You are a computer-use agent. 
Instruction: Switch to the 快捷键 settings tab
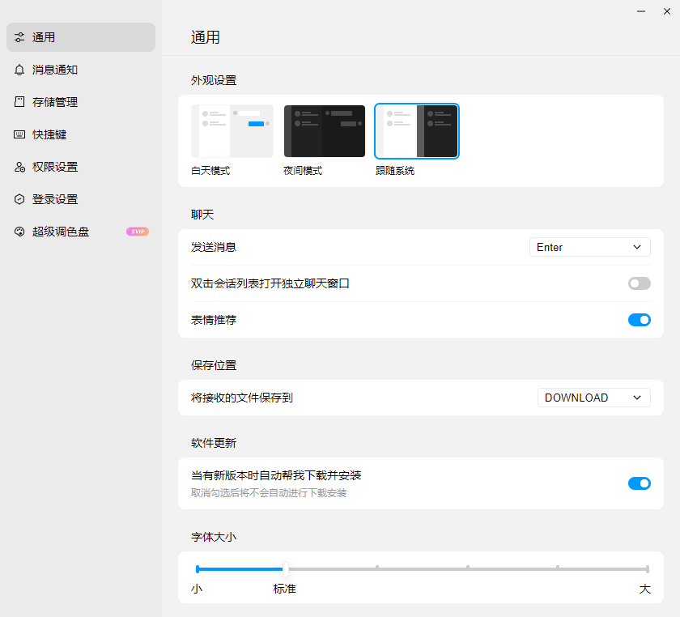(x=49, y=134)
